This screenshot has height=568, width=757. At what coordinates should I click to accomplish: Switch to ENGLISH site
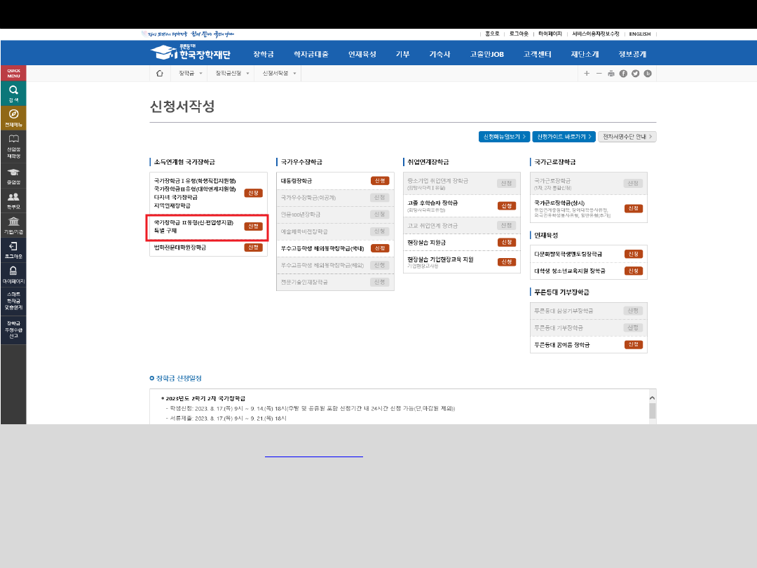640,34
